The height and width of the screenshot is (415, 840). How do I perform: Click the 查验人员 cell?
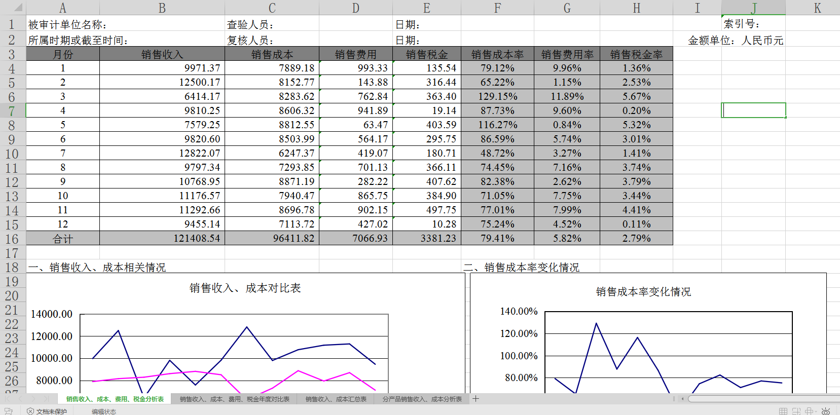[x=272, y=24]
